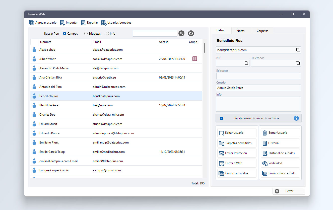
Task: Copy the Teléfonos field value icon
Action: pos(298,63)
